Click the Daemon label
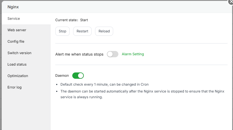Image resolution: width=233 pixels, height=130 pixels. [62, 76]
